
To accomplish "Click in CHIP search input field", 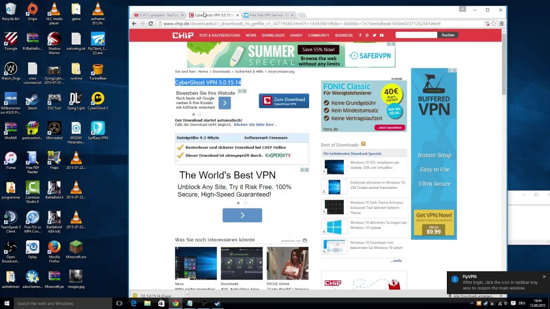I will coord(416,35).
